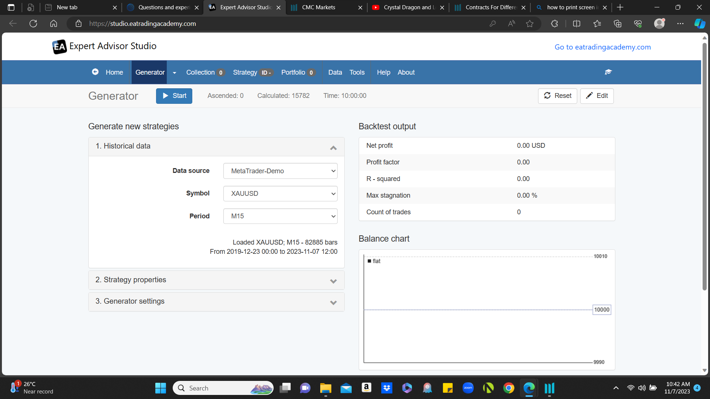The image size is (710, 399).
Task: Click the Expert Advisor Studio EA logo
Action: point(60,47)
